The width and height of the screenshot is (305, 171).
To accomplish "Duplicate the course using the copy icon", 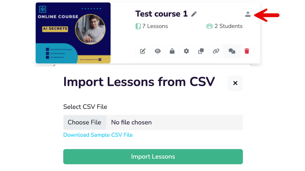I will click(x=201, y=51).
